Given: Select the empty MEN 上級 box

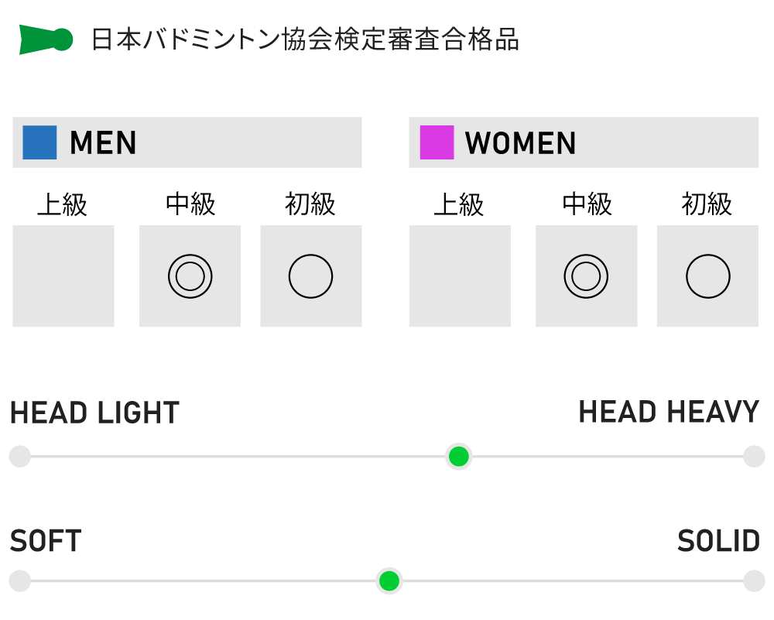Looking at the screenshot, I should [x=63, y=276].
